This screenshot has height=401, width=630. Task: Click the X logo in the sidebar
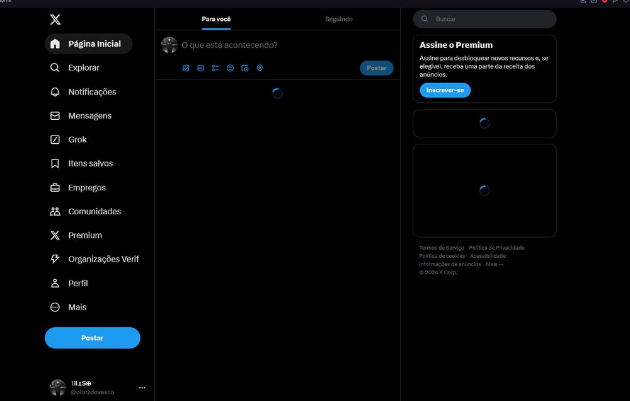click(x=55, y=20)
